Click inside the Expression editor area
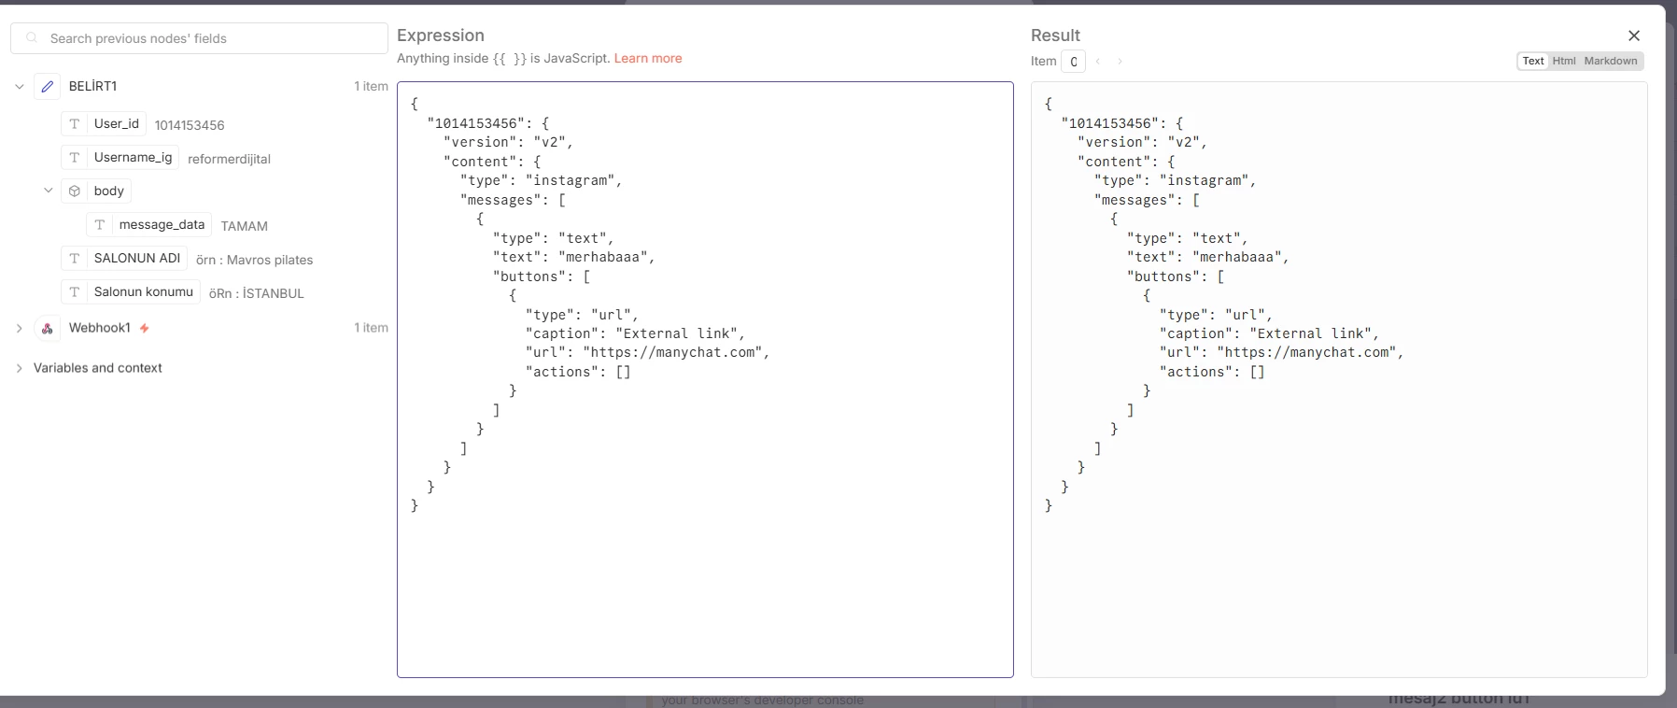1677x708 pixels. 705,379
